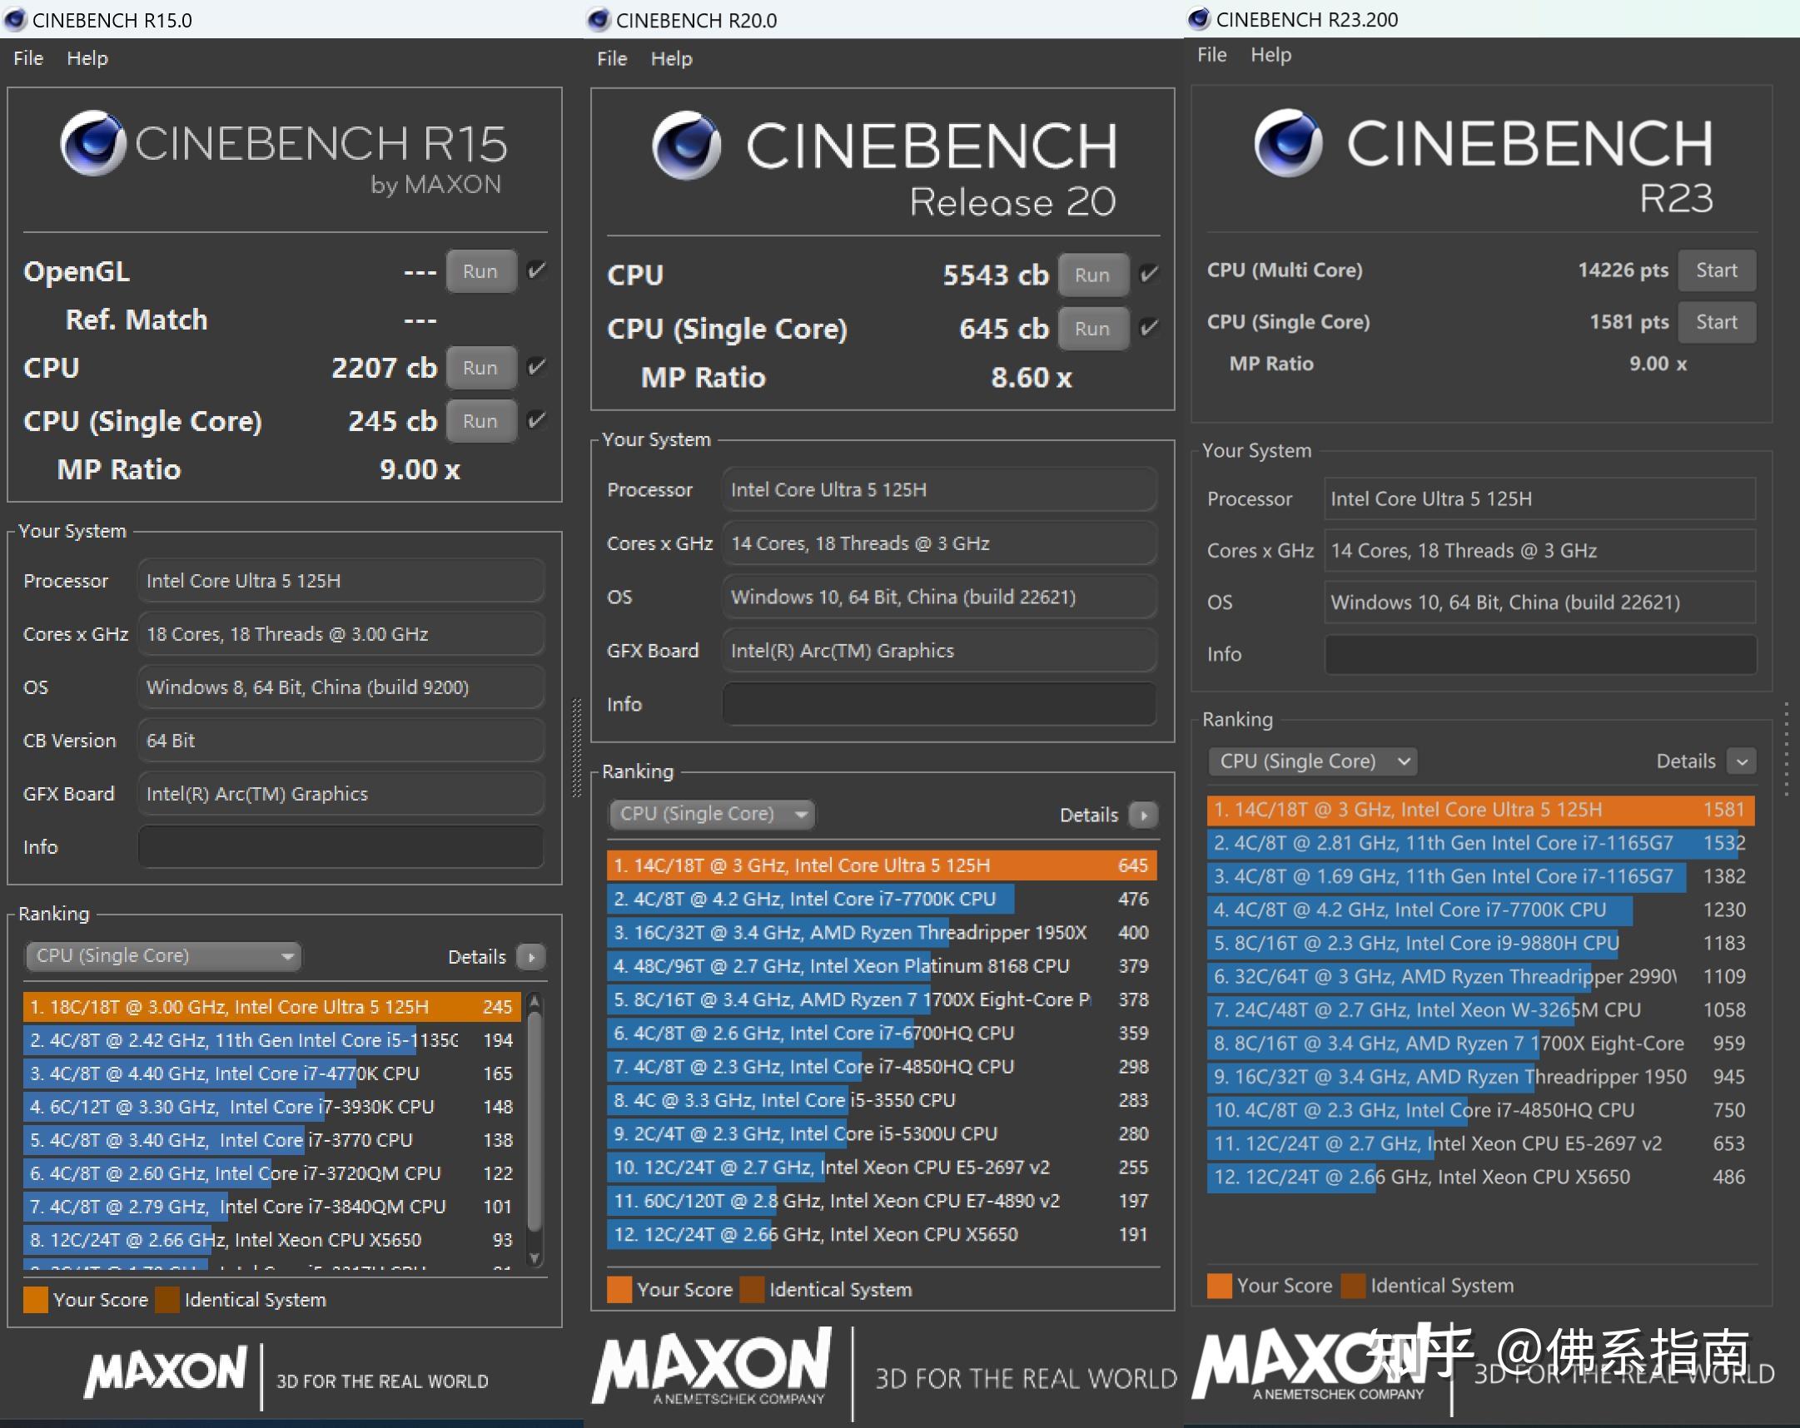The width and height of the screenshot is (1800, 1428).
Task: Open File menu in Cinebench R15
Action: 28,58
